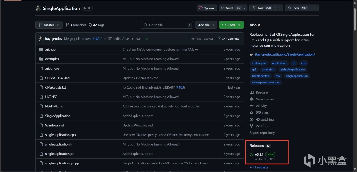The height and width of the screenshot is (172, 357).
Task: Click the itay-grudev commit author avatar
Action: [41, 39]
